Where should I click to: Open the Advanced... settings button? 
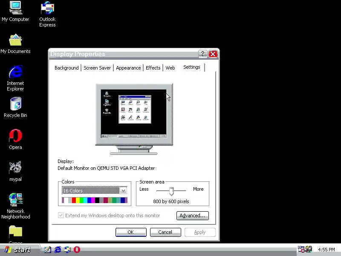tap(193, 215)
